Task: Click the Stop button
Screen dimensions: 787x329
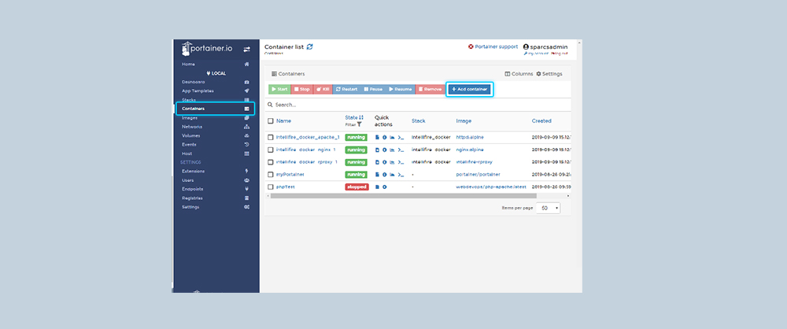Action: (302, 90)
